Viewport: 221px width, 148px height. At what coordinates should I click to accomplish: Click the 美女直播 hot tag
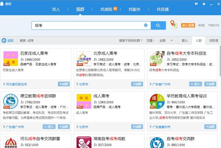point(188,25)
